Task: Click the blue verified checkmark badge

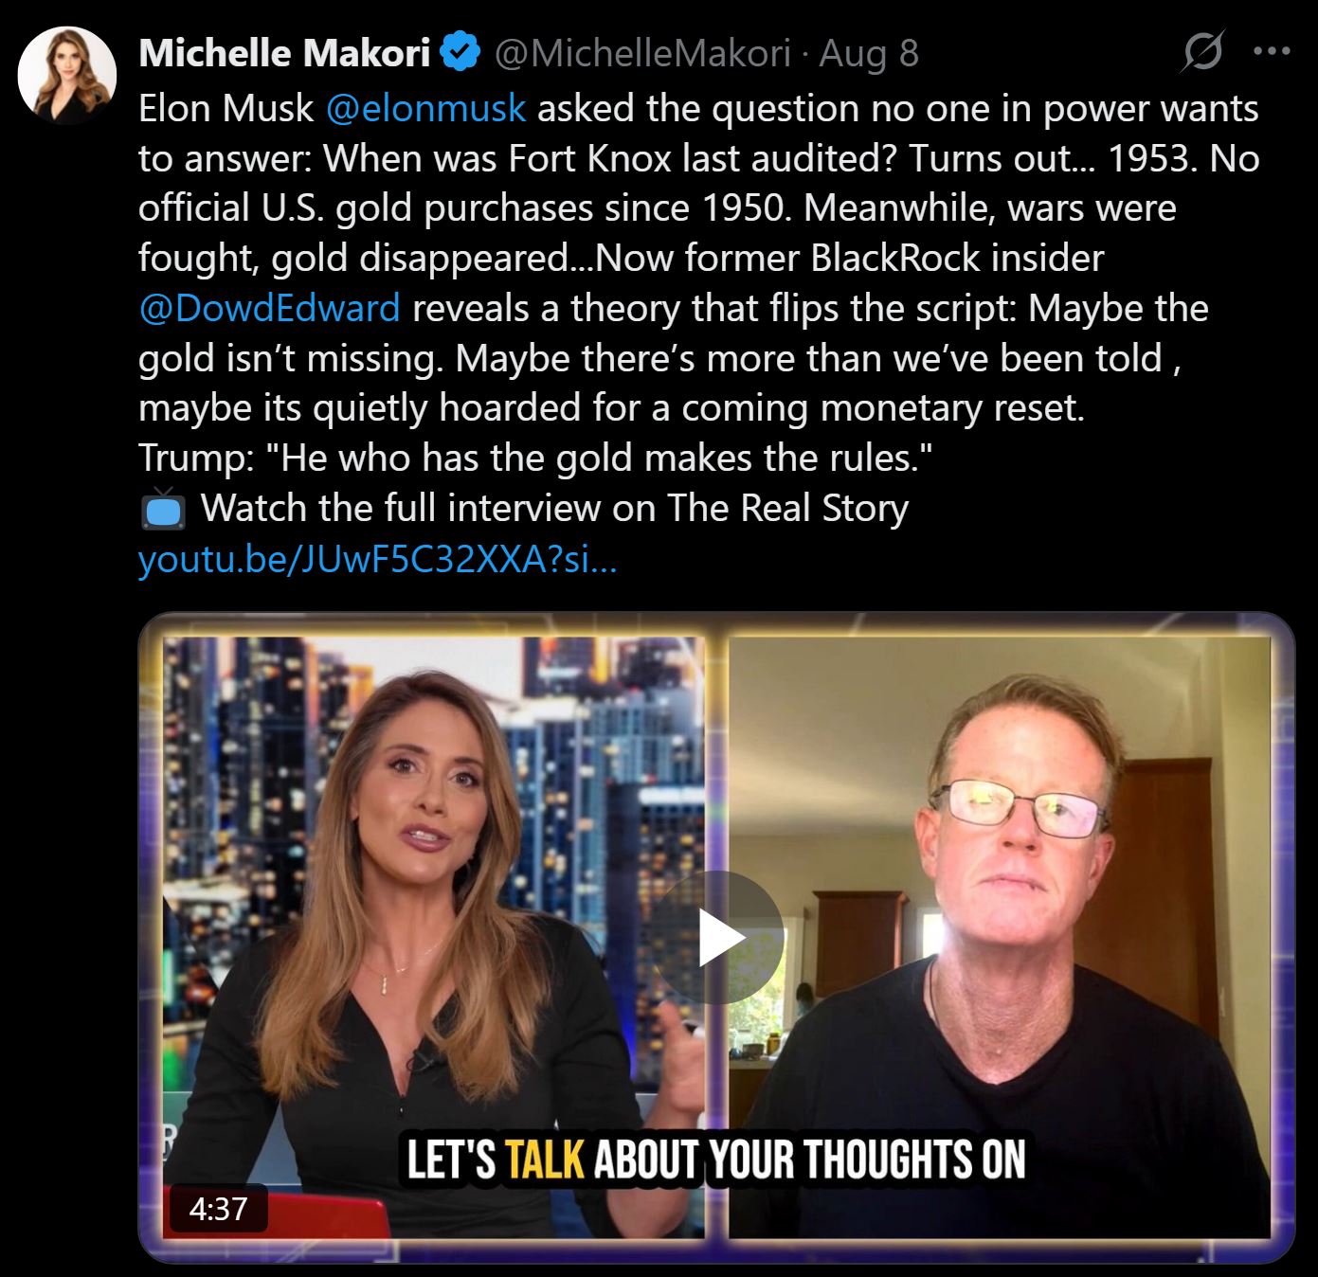Action: click(462, 52)
